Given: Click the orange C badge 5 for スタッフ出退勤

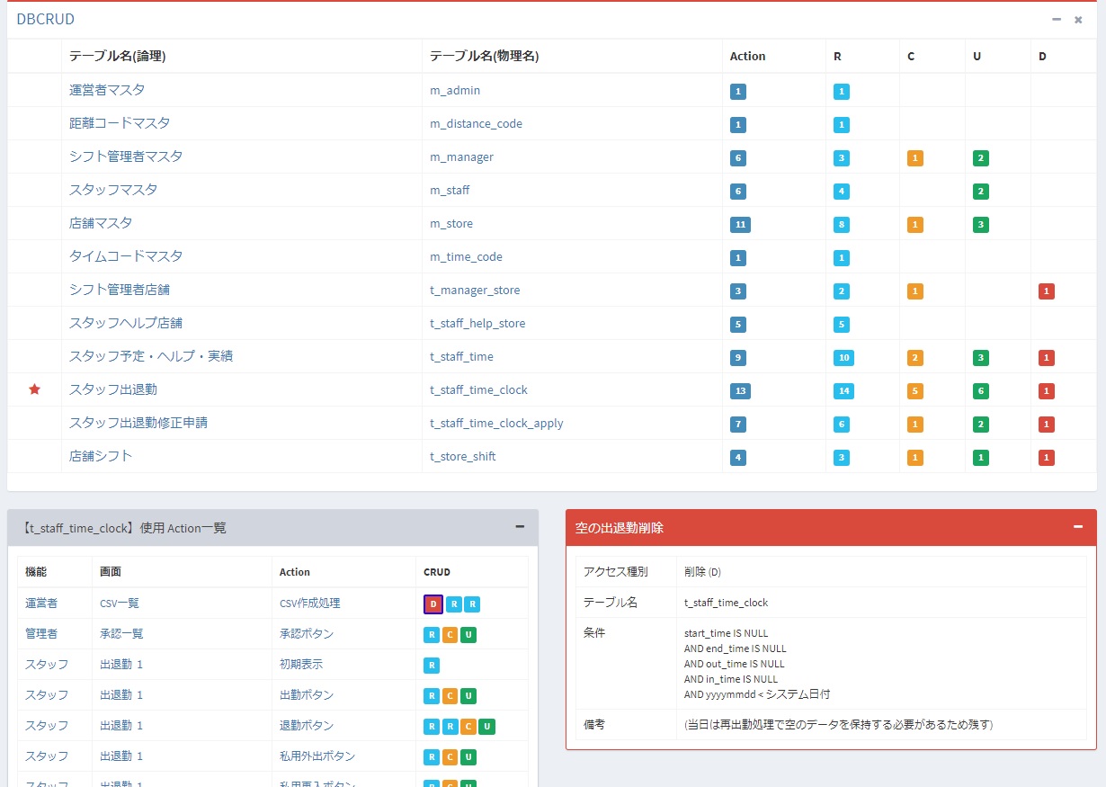Looking at the screenshot, I should (915, 390).
